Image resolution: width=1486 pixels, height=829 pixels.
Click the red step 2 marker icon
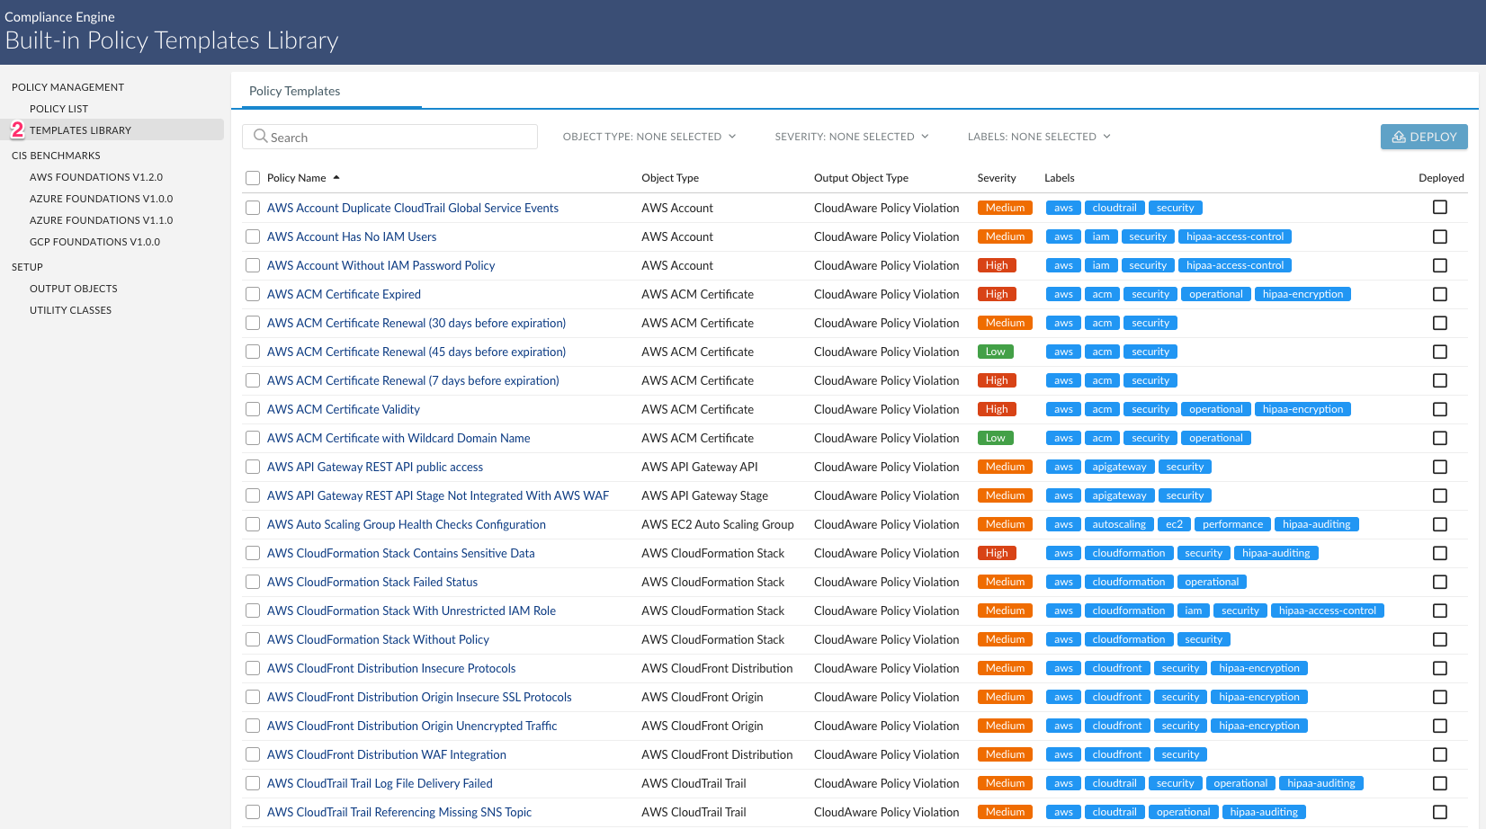click(x=17, y=130)
